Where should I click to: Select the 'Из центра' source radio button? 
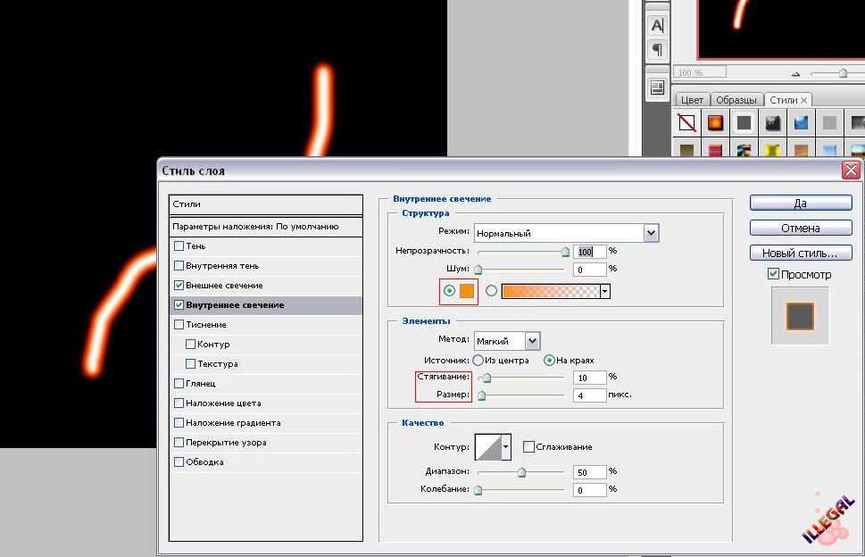(478, 361)
